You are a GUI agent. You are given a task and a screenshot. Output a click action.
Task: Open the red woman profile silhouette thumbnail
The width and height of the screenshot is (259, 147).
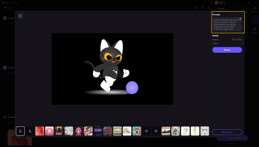pyautogui.click(x=40, y=131)
